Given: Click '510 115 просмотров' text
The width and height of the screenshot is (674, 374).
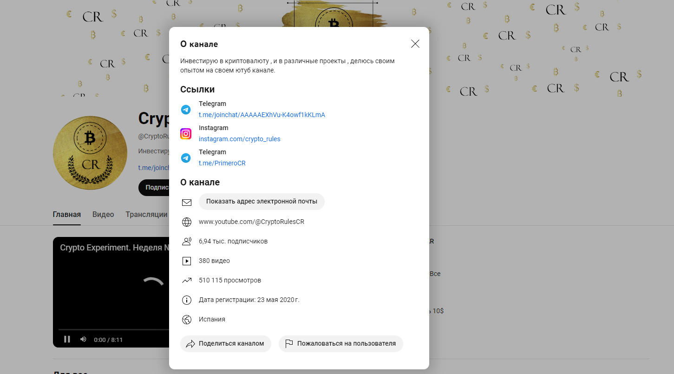Looking at the screenshot, I should tap(230, 280).
